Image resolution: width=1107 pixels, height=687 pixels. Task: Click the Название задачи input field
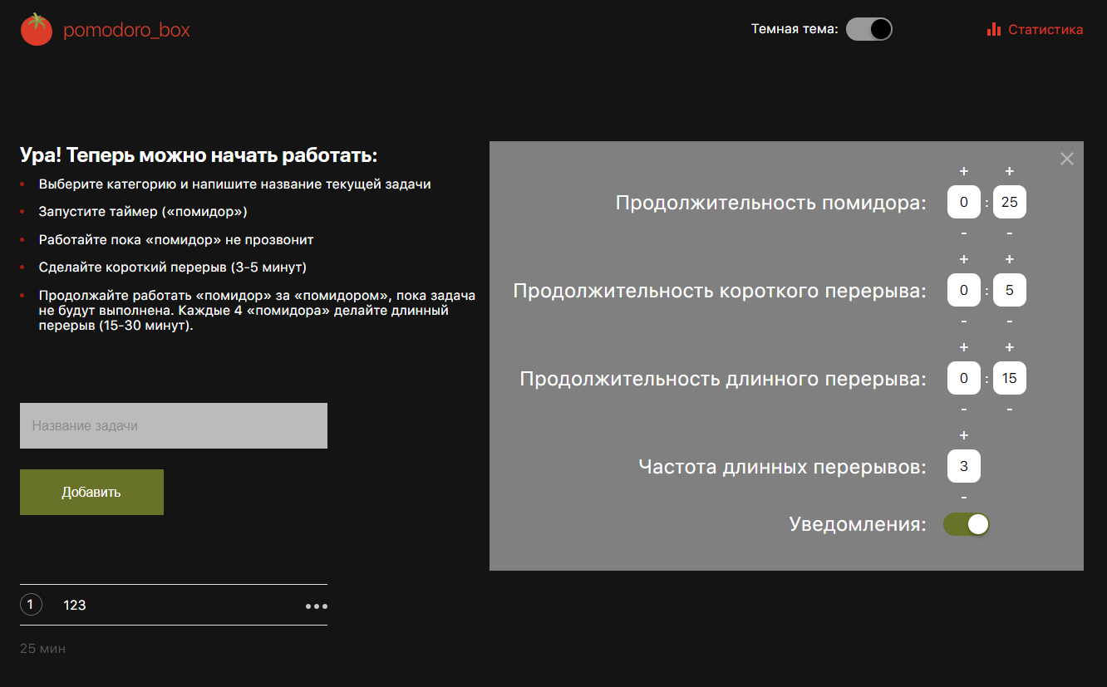click(174, 425)
